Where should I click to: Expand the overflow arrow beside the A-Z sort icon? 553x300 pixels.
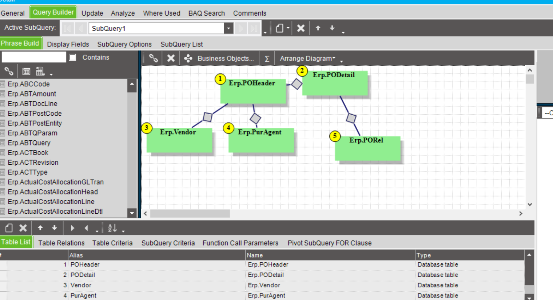[123, 231]
